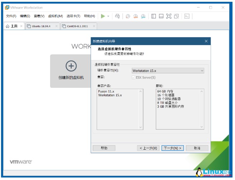Open the 硬件兼容性 Workstation 15.x dropdown
Screen dimensions: 235x180
(x=168, y=71)
